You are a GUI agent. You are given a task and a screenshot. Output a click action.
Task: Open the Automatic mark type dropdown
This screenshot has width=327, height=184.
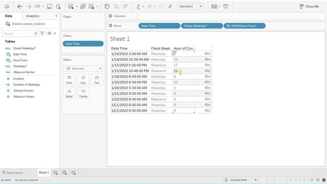(83, 68)
